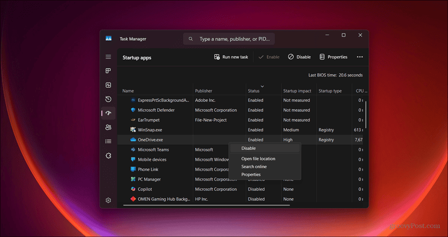The height and width of the screenshot is (237, 448).
Task: Click the Microsoft Defender shield icon
Action: [x=133, y=110]
